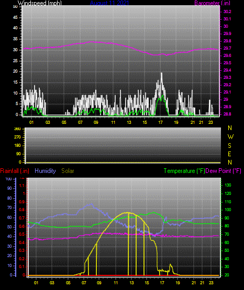Click the 29.4 barometer axis value

point(227,71)
